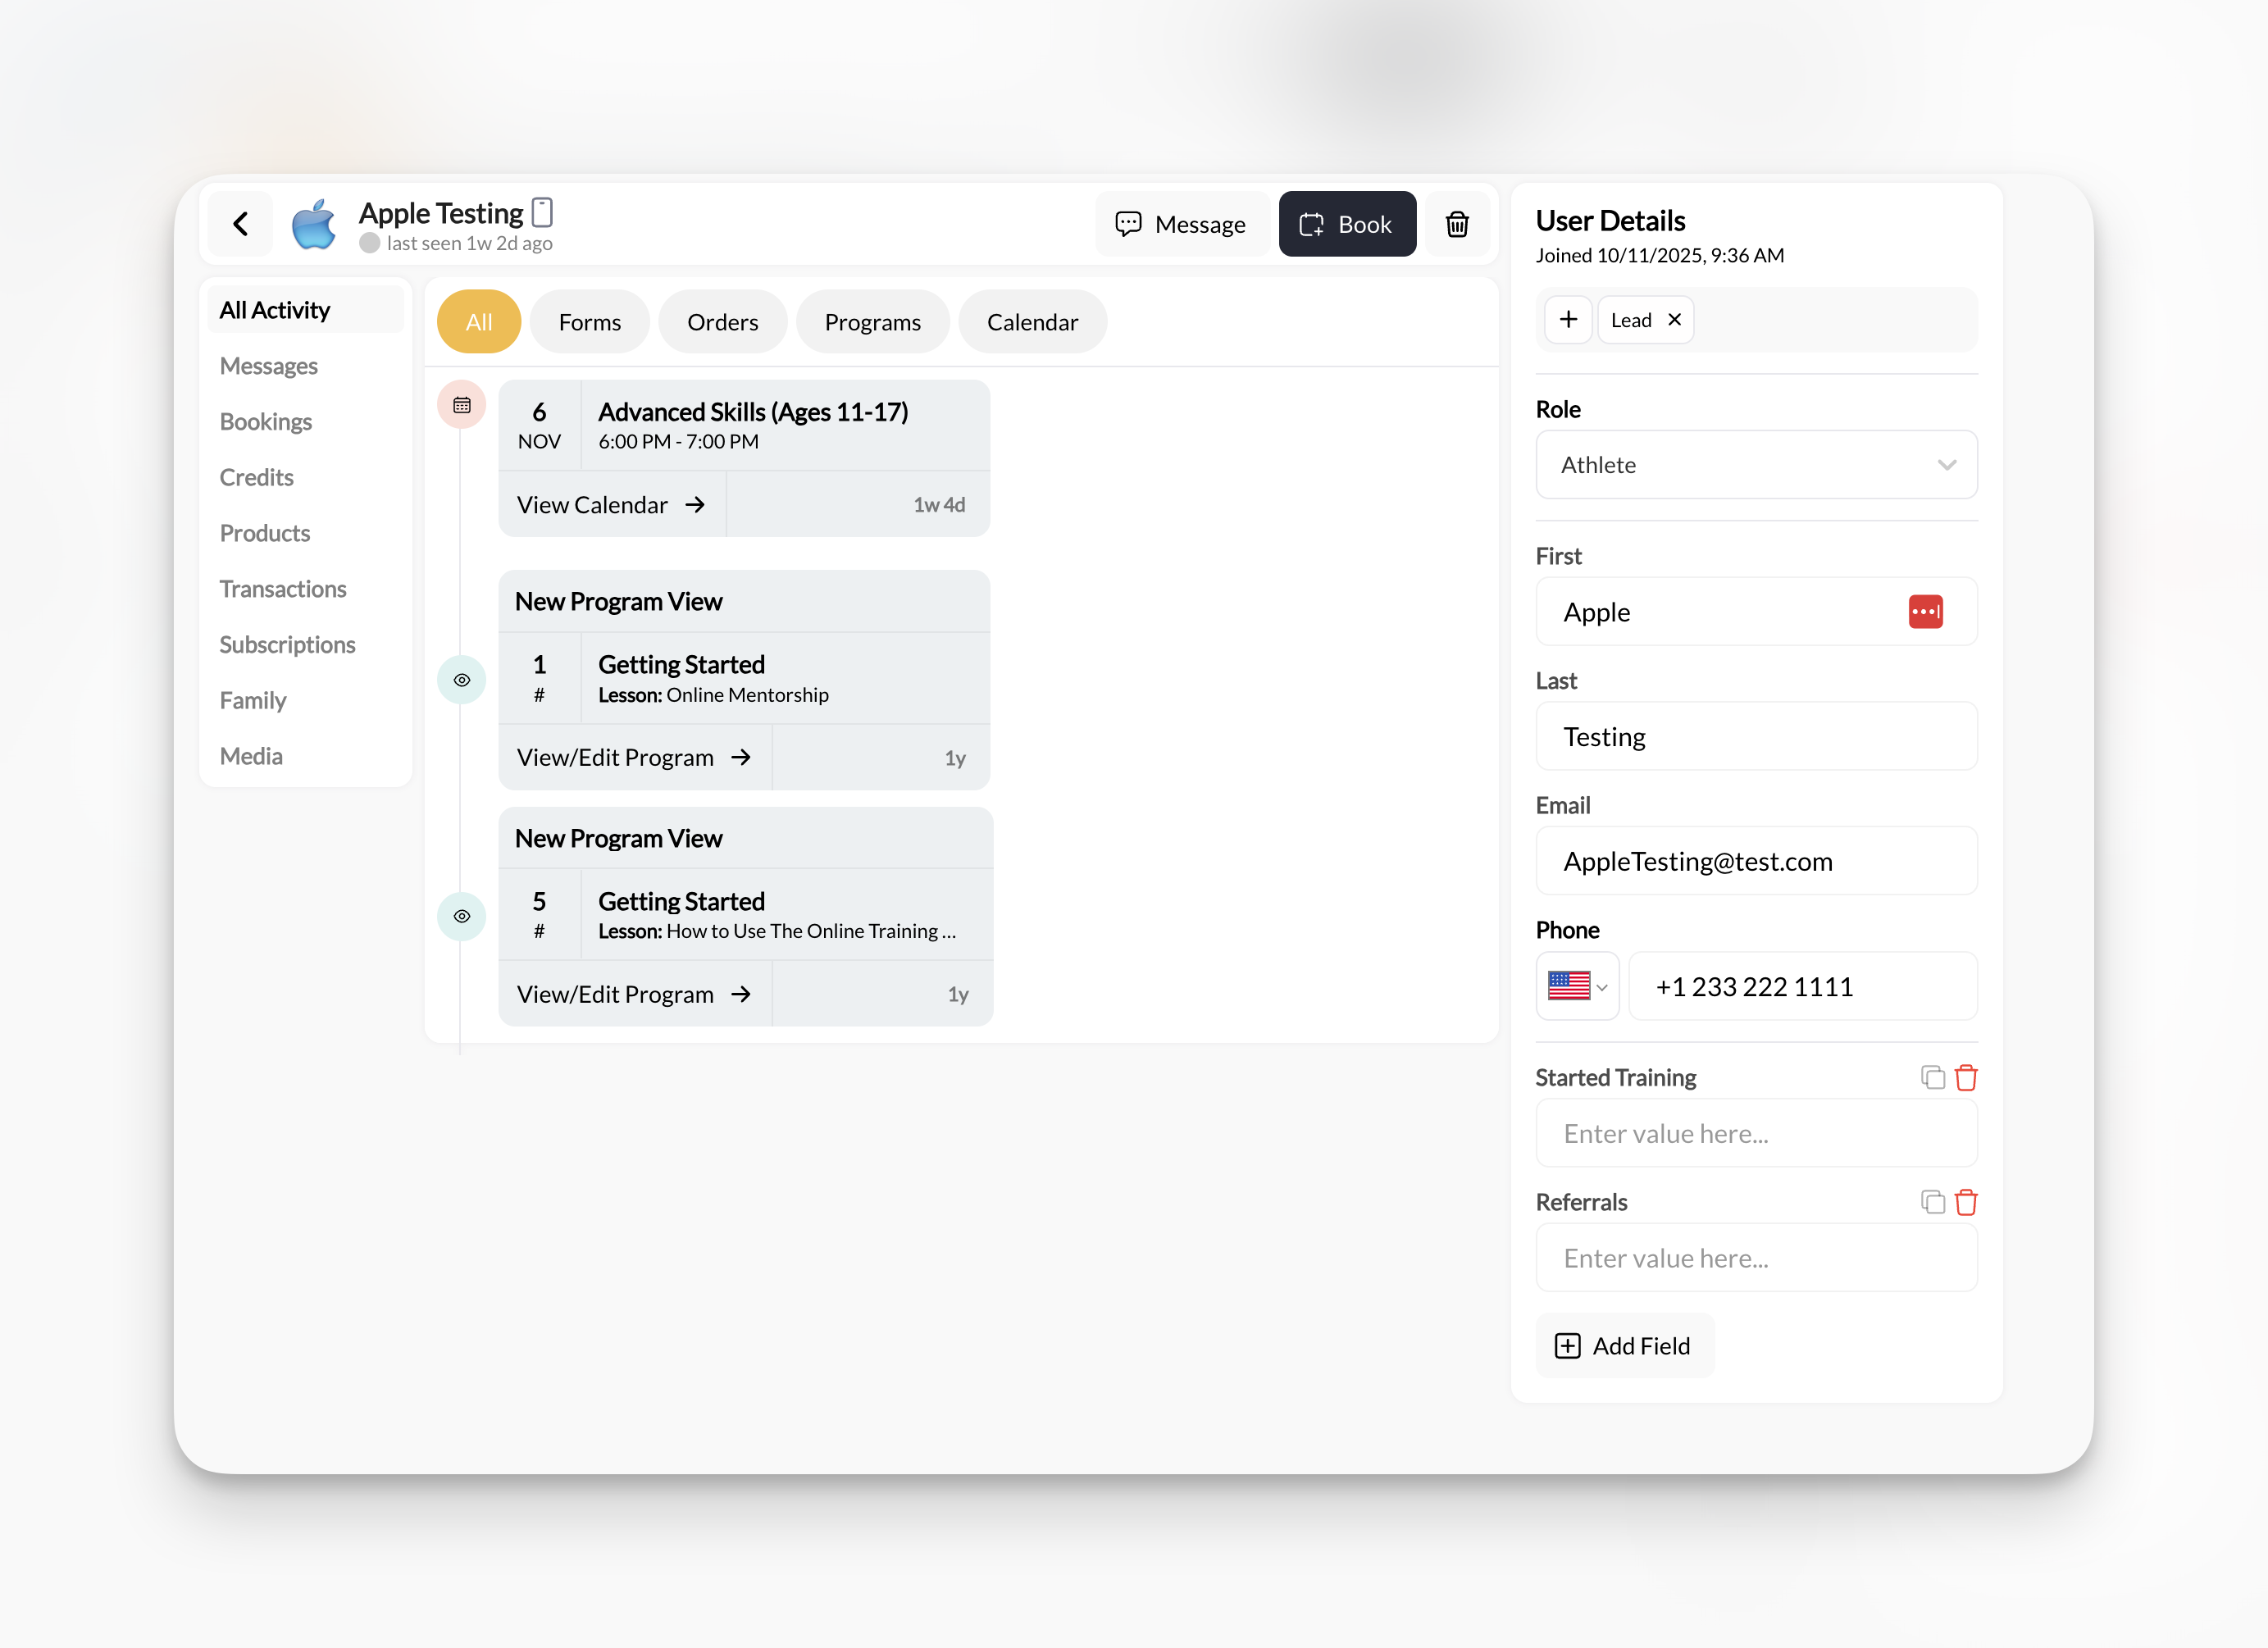
Task: Click the red ellipsis icon beside First name
Action: tap(1925, 611)
